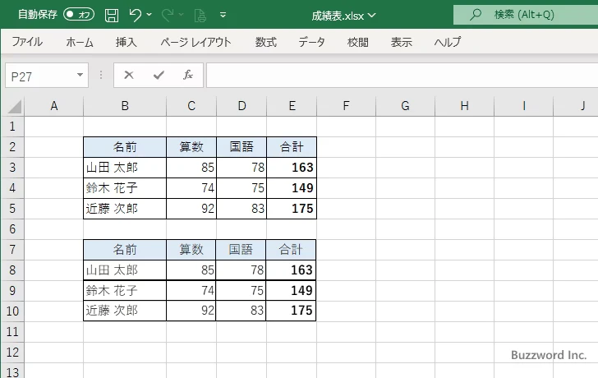
Task: Open the ファイル tab
Action: (x=27, y=42)
